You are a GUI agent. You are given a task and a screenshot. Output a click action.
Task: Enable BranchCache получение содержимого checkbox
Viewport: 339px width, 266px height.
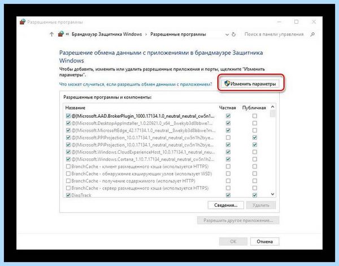coord(68,181)
